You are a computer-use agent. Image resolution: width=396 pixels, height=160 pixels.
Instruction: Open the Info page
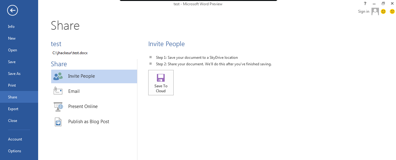19,27
